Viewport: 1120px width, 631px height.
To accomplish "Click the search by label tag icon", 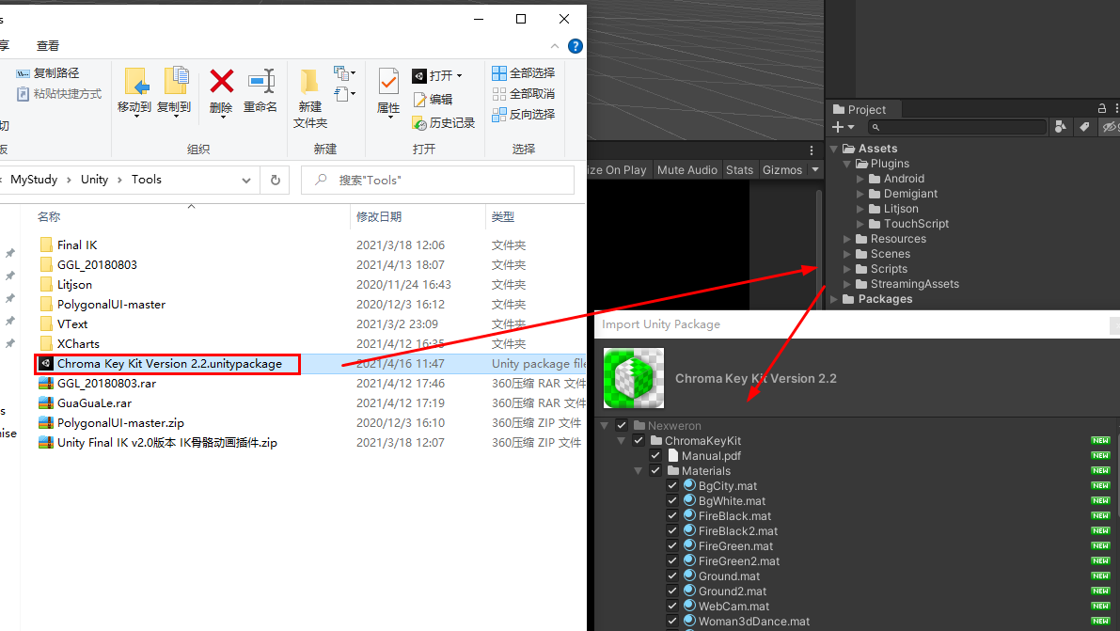I will 1084,127.
